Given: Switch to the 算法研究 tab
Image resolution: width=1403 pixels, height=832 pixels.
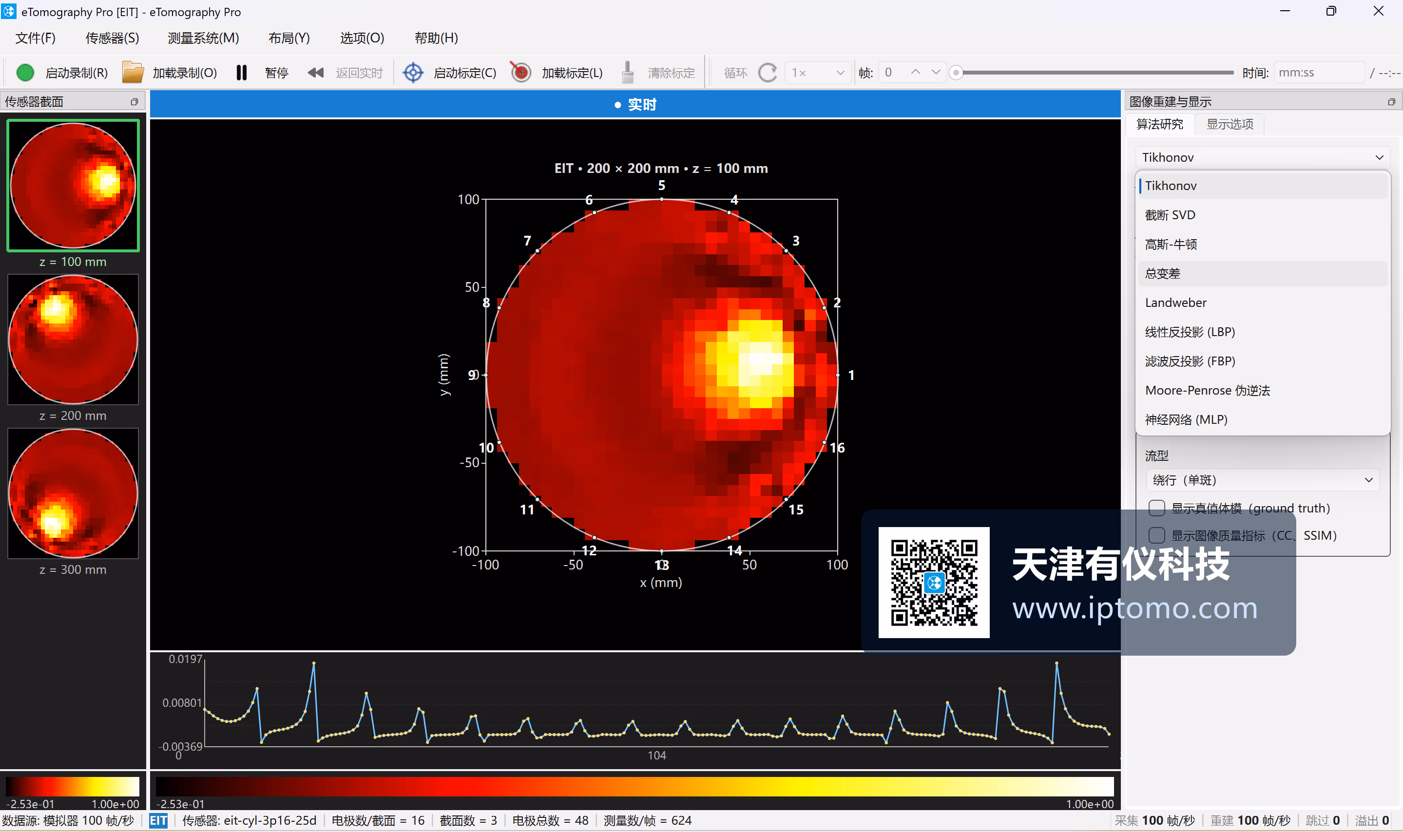Looking at the screenshot, I should tap(1160, 124).
